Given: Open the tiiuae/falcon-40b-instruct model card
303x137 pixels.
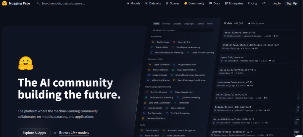Looking at the screenshot, I should click(x=253, y=108).
